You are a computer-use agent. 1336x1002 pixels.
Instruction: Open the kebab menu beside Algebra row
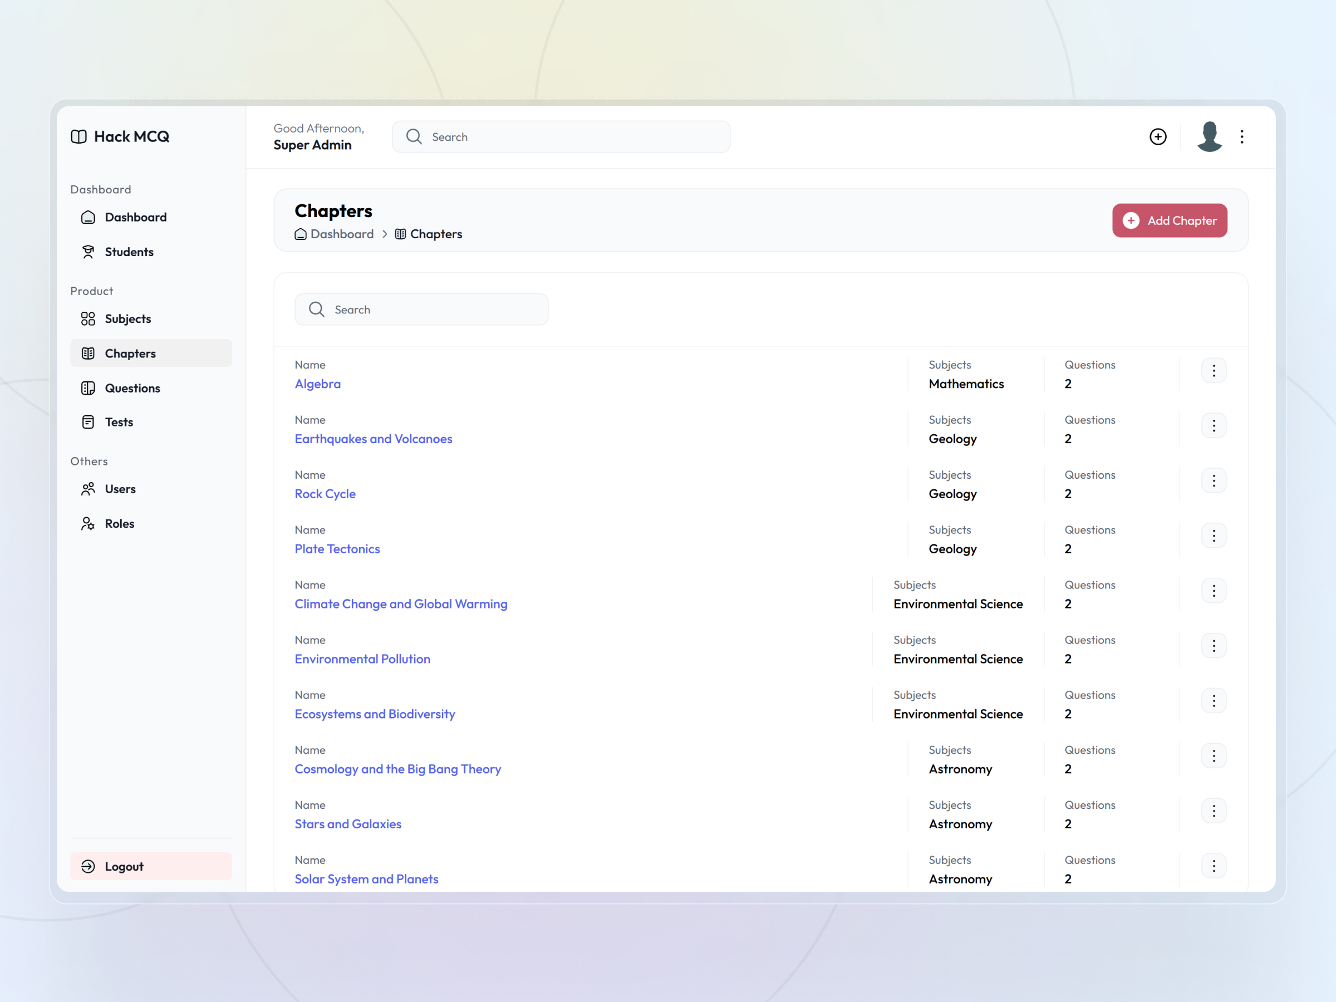pyautogui.click(x=1214, y=370)
